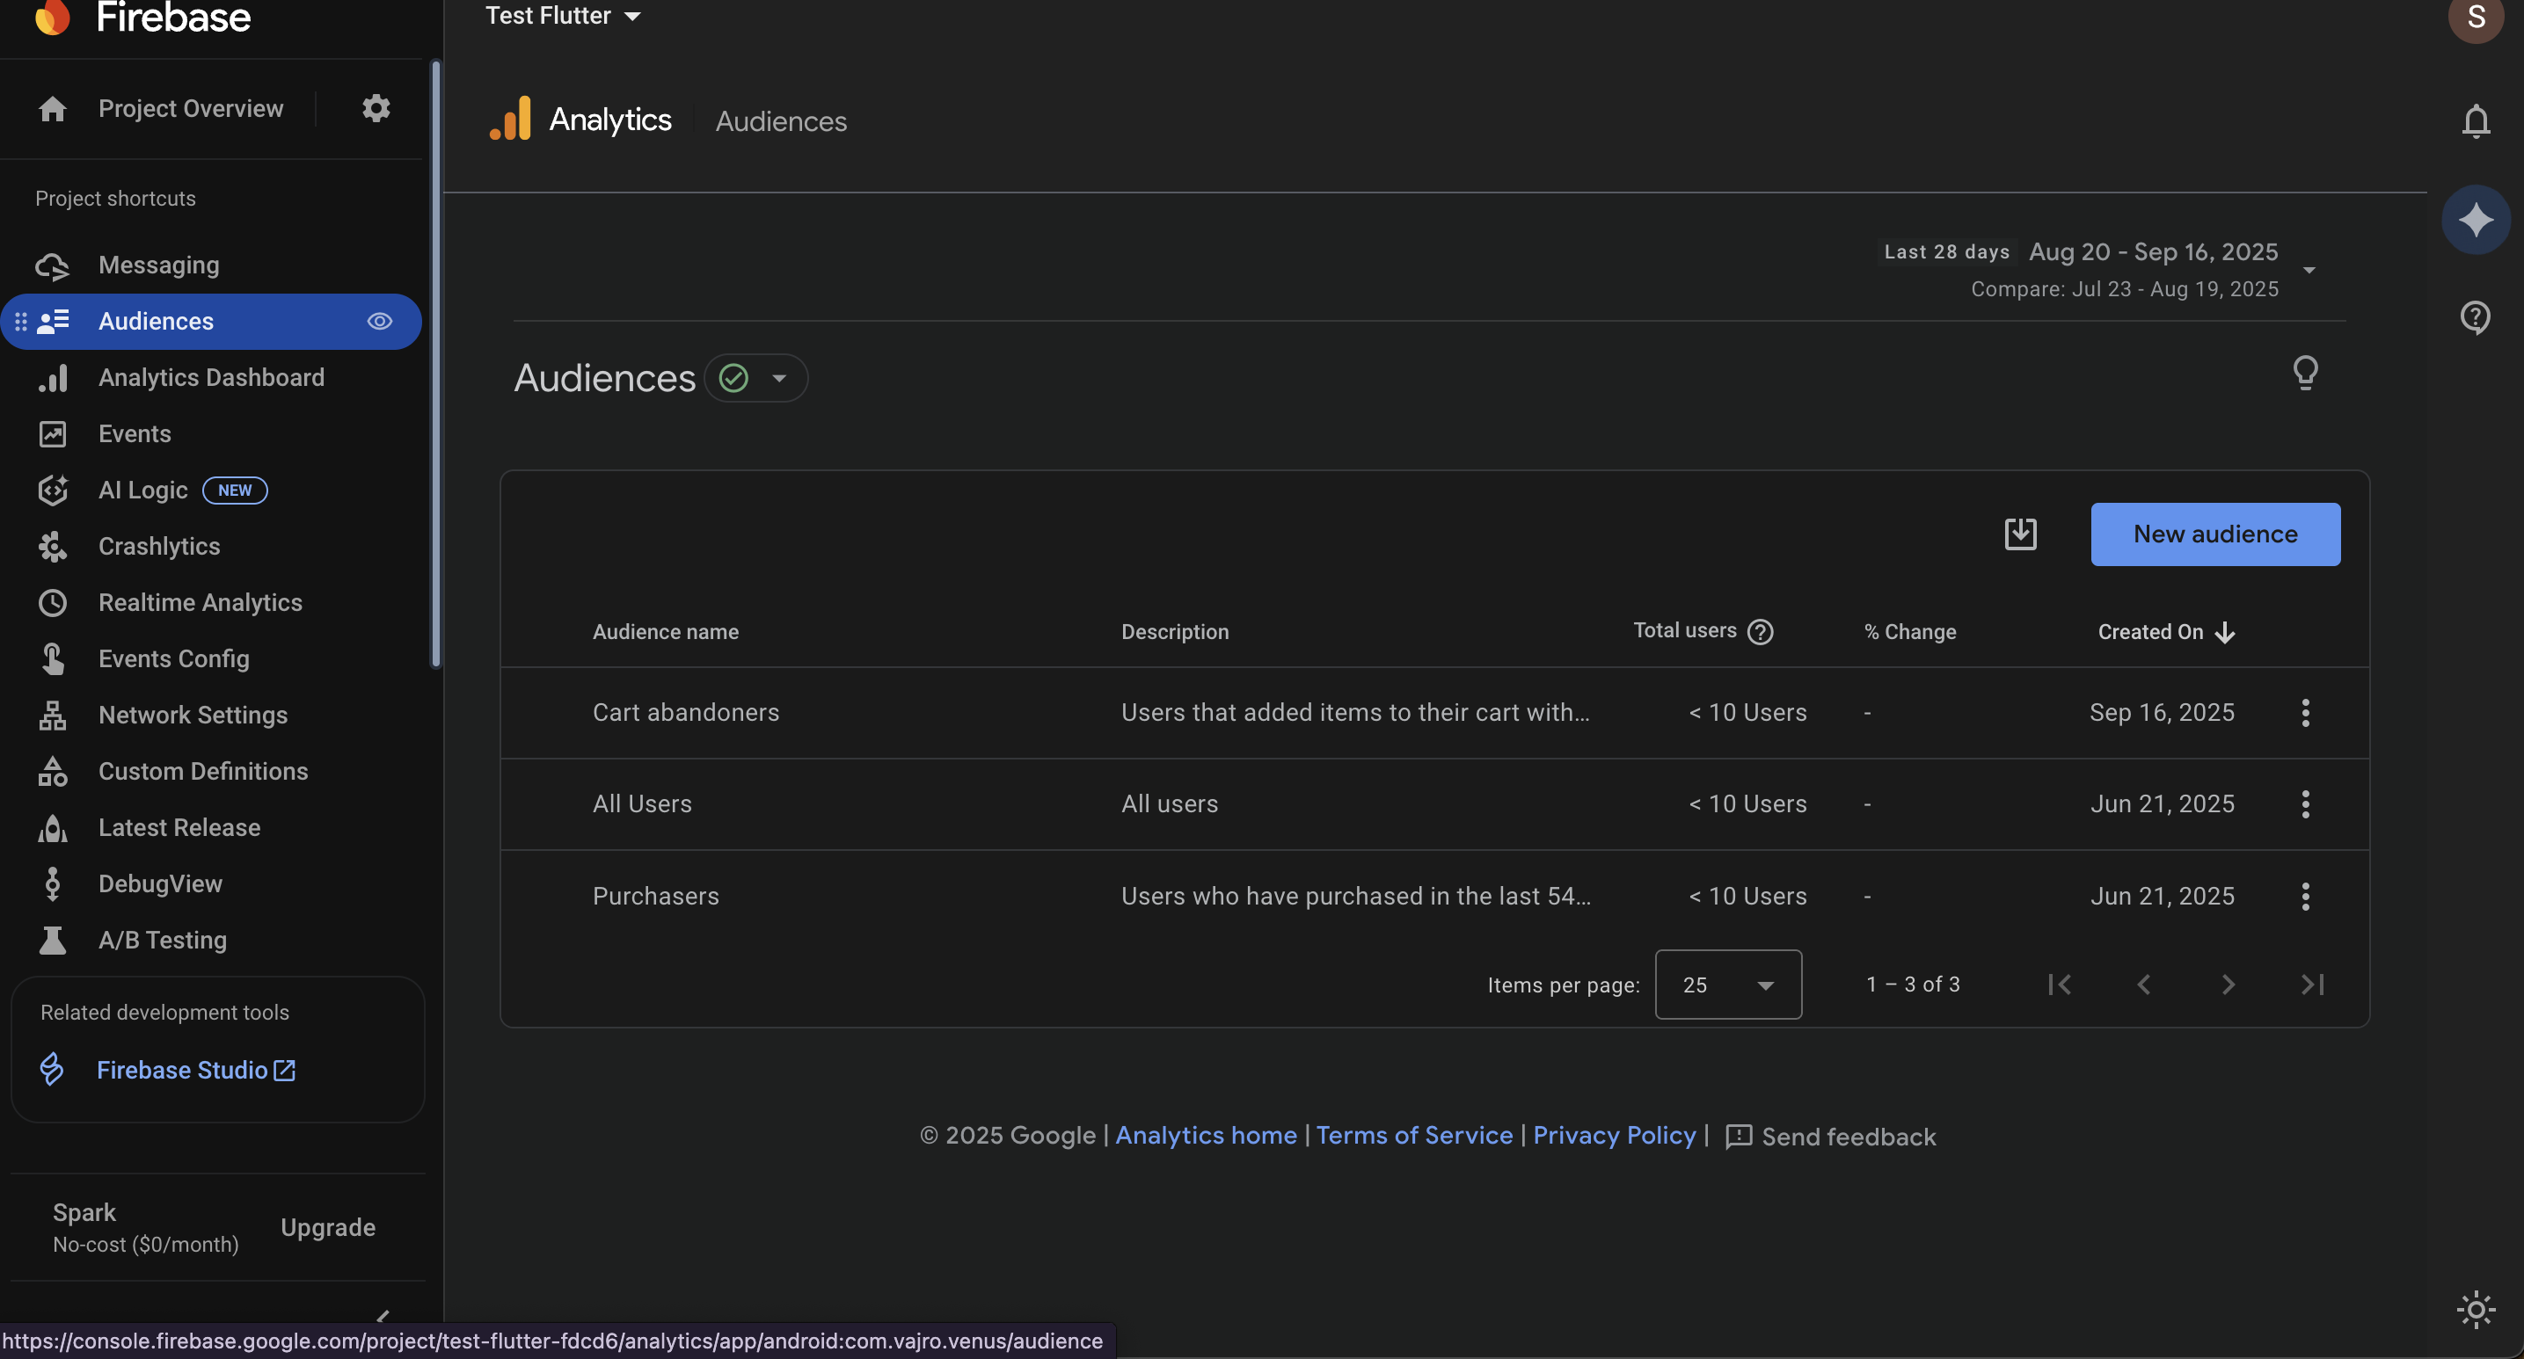The image size is (2524, 1359).
Task: Open Crashlytics in the sidebar
Action: pos(158,547)
